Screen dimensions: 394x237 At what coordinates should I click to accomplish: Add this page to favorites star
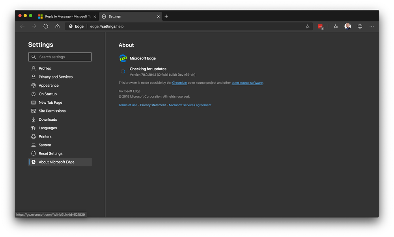tap(308, 26)
